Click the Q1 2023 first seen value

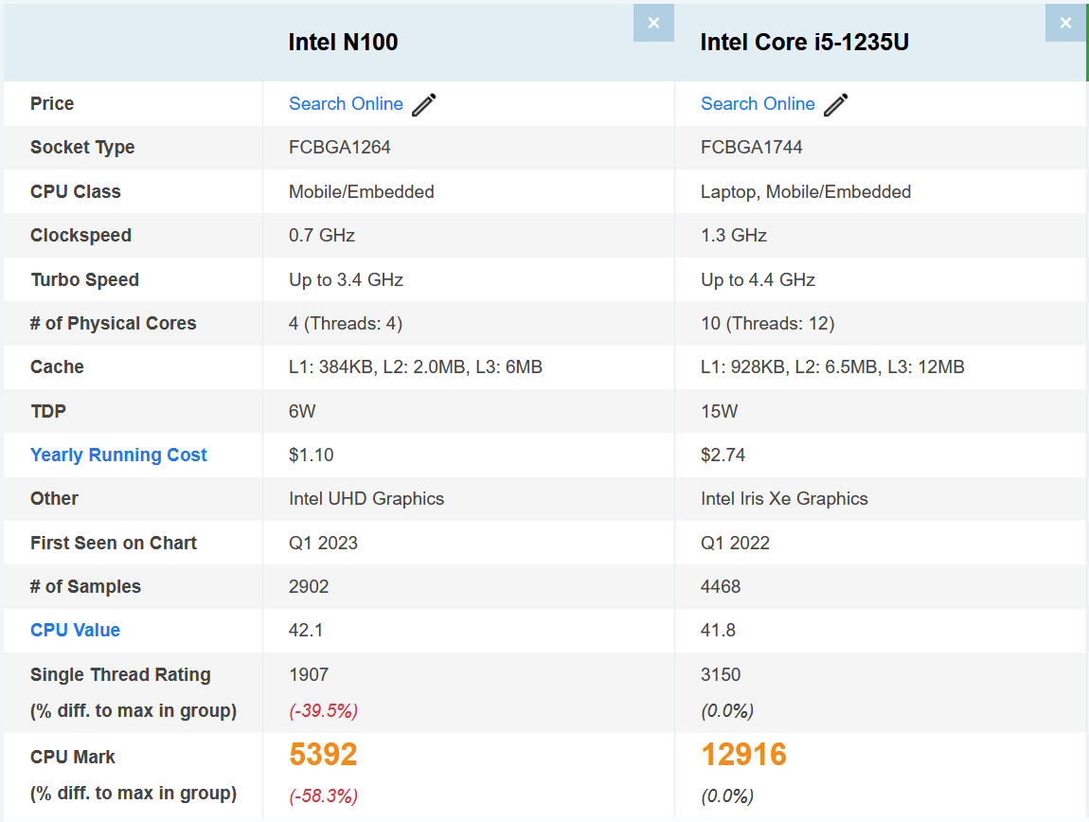pos(323,543)
